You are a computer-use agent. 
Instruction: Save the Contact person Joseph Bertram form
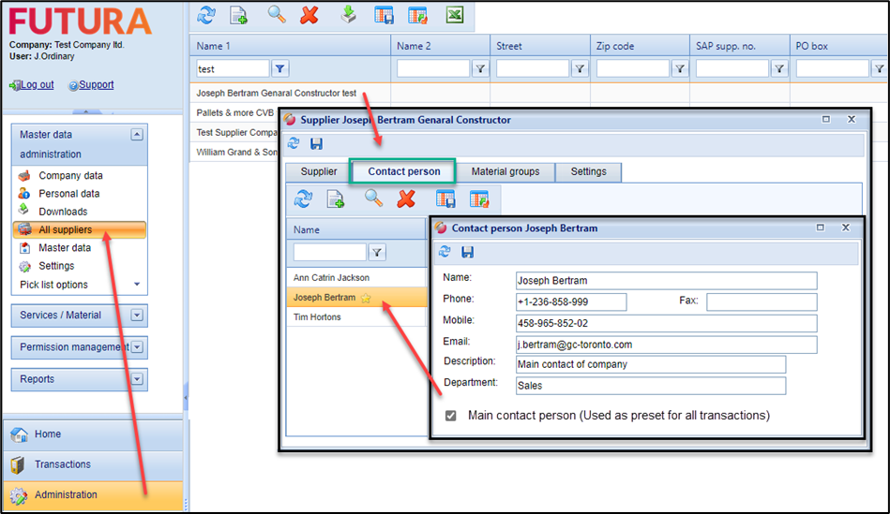(x=468, y=252)
